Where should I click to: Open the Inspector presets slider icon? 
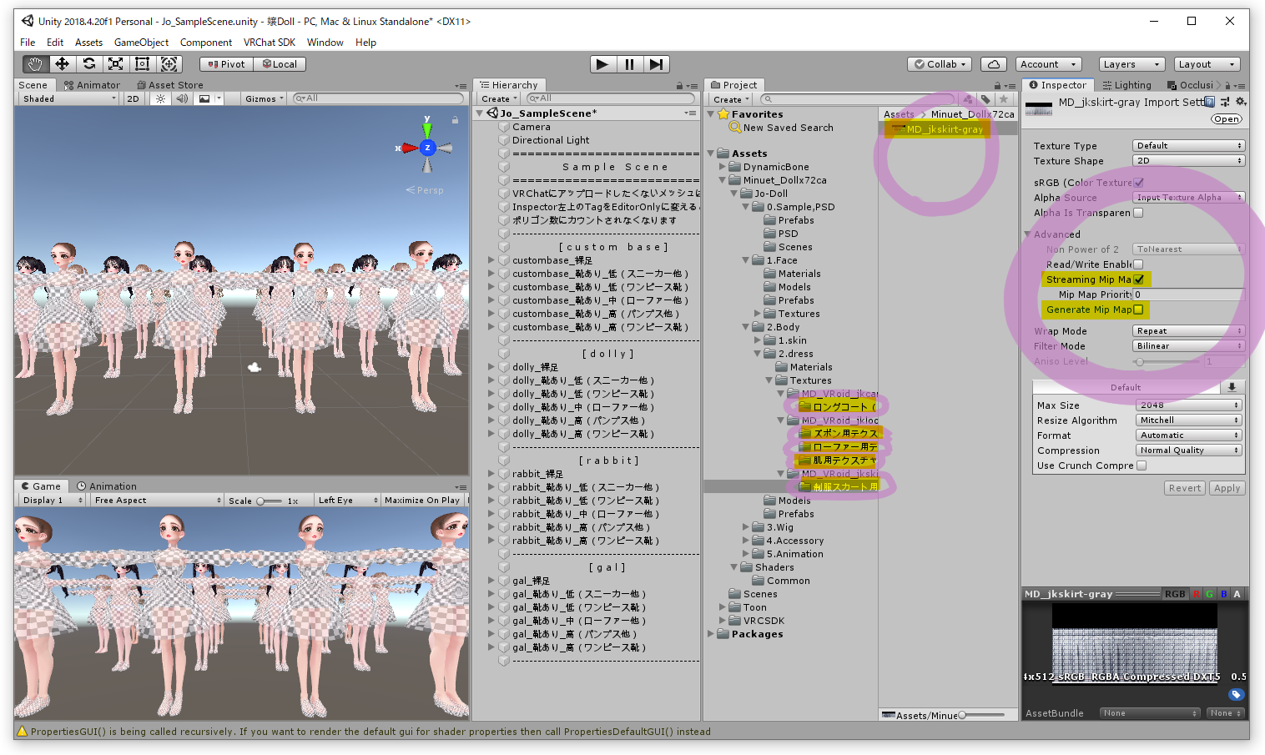(1225, 102)
